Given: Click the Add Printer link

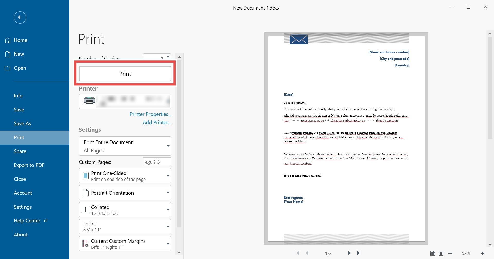Looking at the screenshot, I should 157,122.
